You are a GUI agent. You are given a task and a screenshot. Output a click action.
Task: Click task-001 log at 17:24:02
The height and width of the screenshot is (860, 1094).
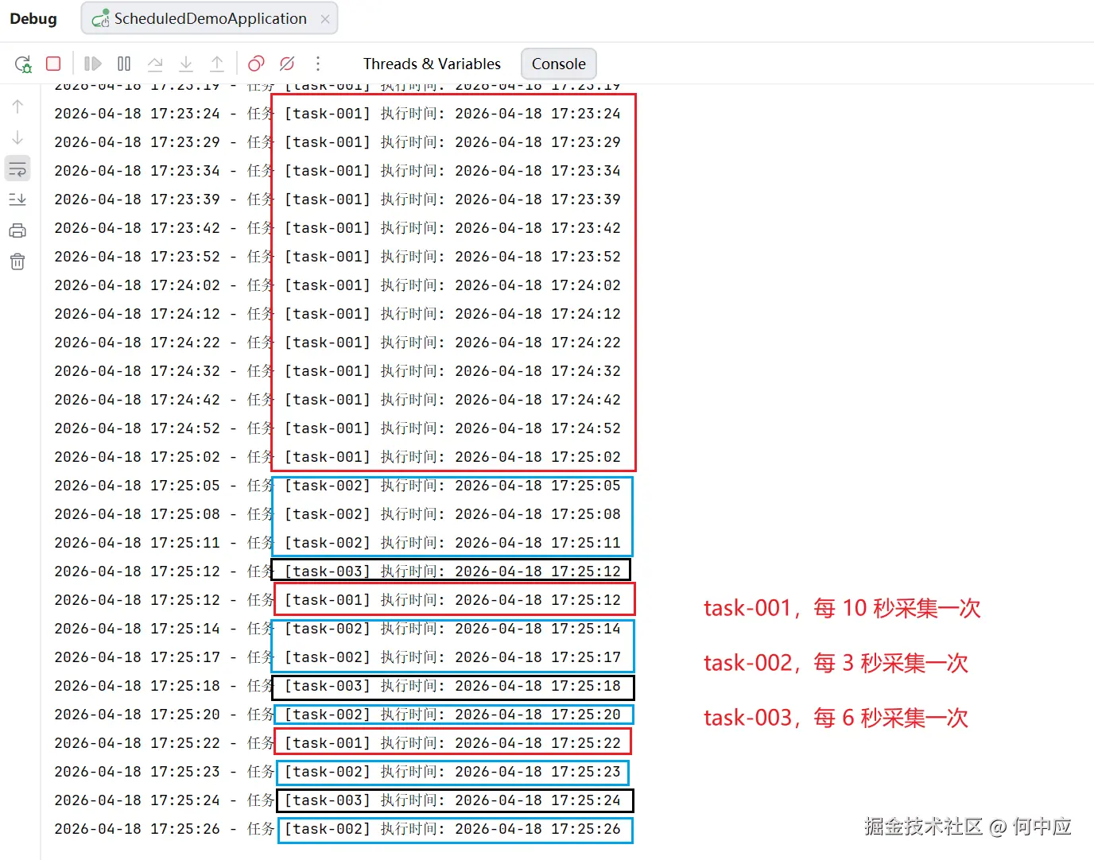(337, 285)
